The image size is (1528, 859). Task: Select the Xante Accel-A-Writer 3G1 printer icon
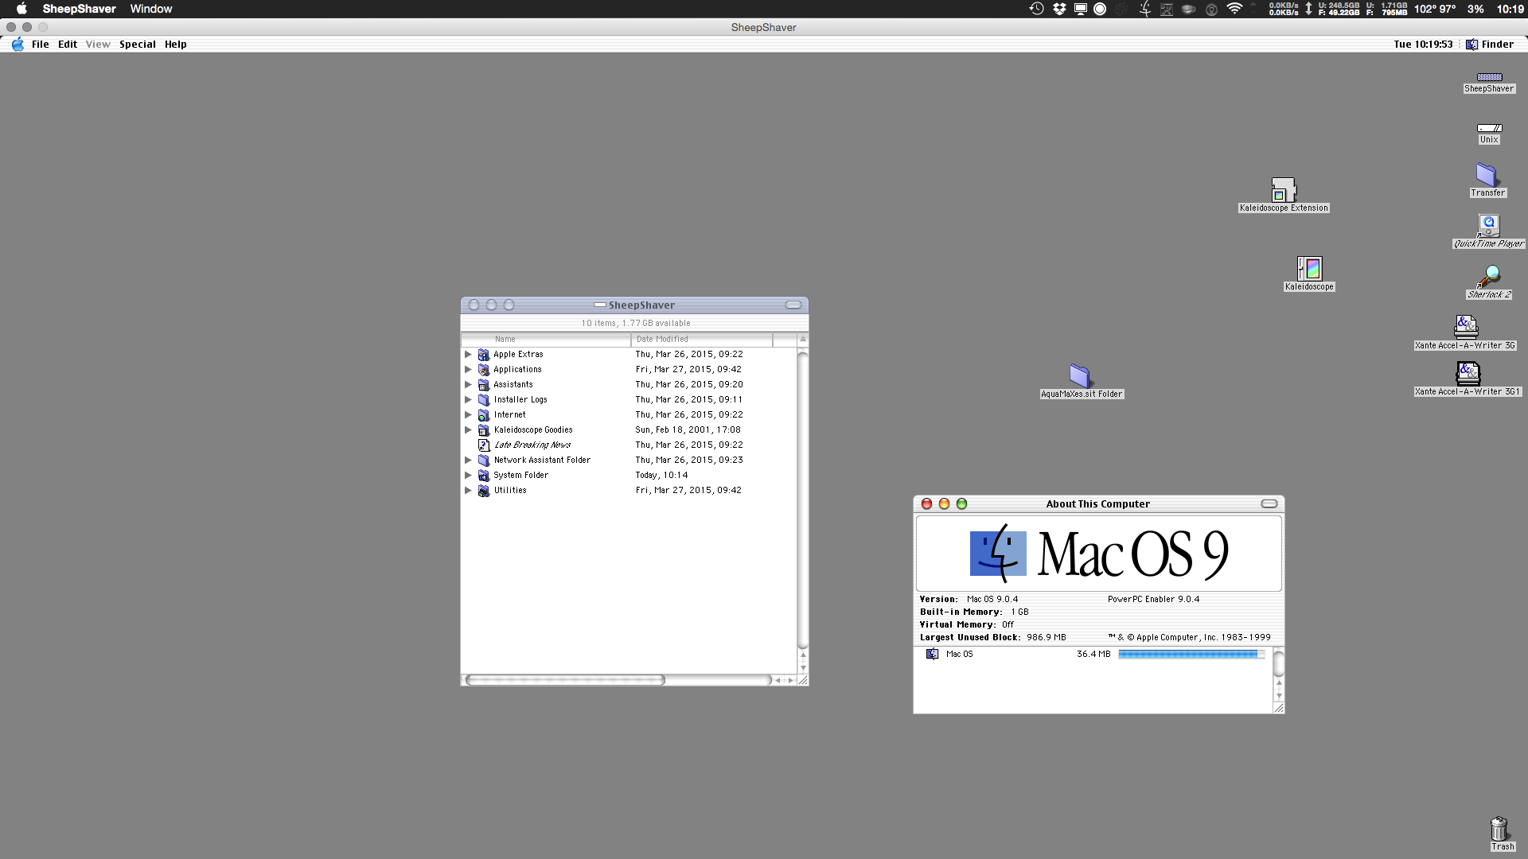pyautogui.click(x=1468, y=374)
